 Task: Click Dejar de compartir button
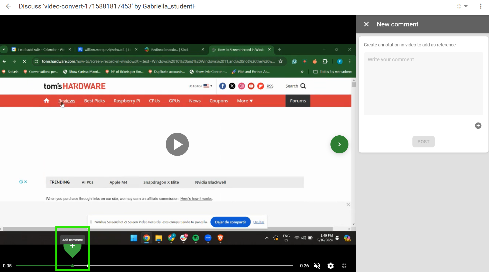(230, 222)
